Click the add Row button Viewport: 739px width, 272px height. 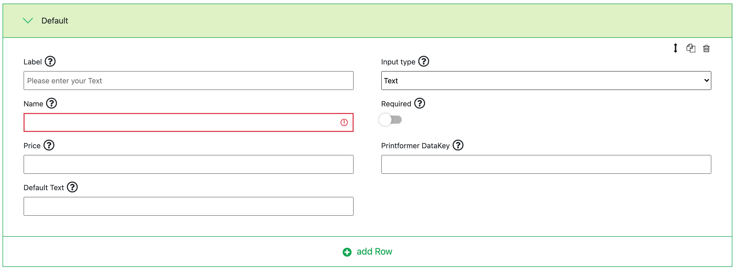[367, 252]
